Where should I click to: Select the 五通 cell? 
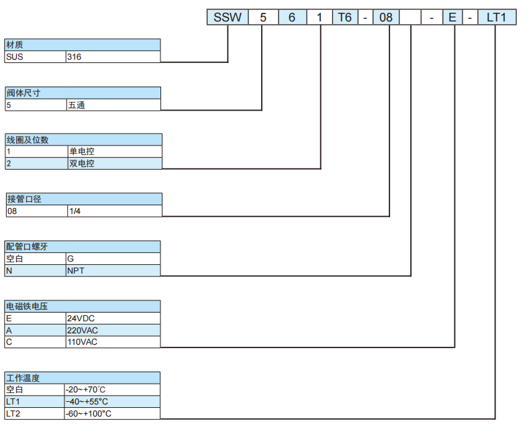(x=113, y=105)
